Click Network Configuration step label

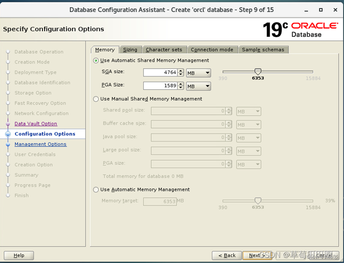pos(41,113)
